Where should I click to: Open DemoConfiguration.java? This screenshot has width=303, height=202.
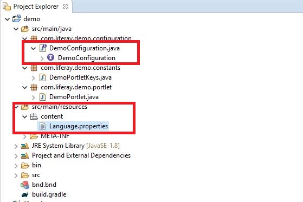pos(85,48)
